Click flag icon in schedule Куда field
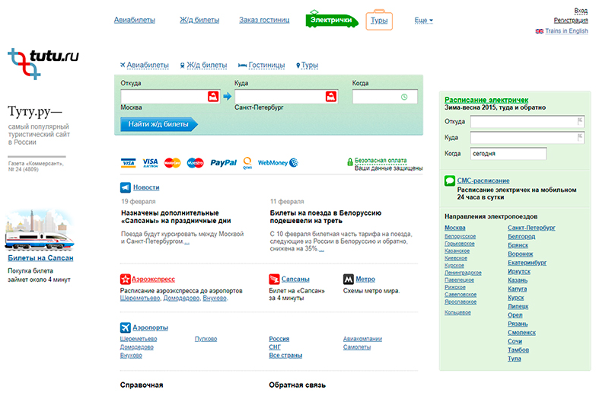 580,137
